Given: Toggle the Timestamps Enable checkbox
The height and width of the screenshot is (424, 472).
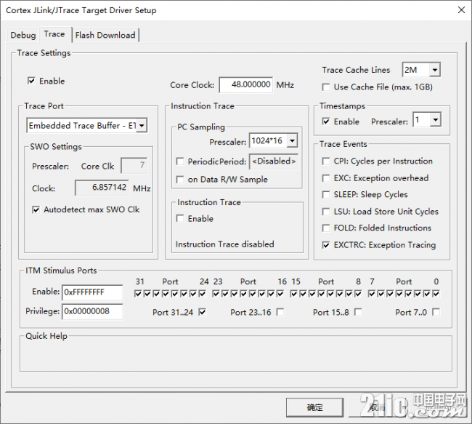Looking at the screenshot, I should pyautogui.click(x=326, y=121).
